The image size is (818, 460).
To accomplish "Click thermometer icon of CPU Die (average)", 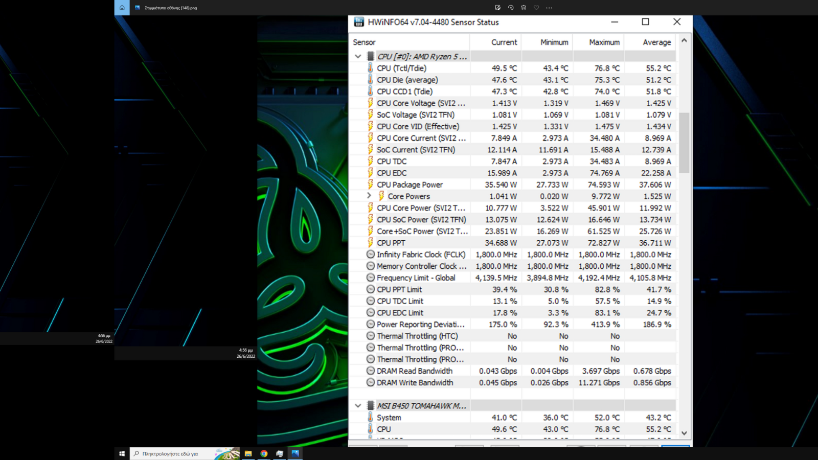I will click(370, 80).
